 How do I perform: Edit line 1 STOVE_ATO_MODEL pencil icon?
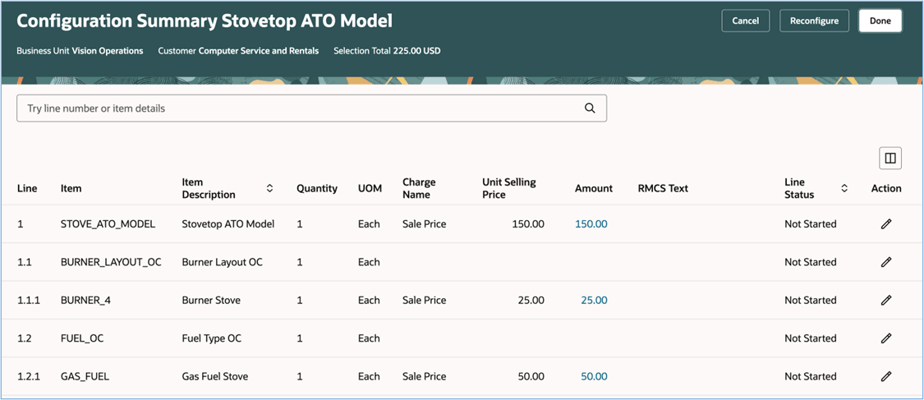tap(886, 224)
